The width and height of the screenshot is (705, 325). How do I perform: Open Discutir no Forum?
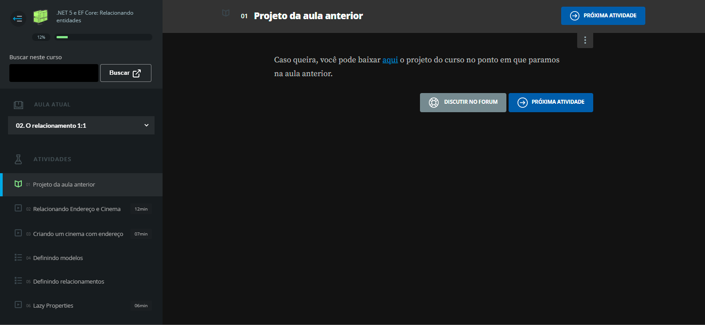point(463,102)
